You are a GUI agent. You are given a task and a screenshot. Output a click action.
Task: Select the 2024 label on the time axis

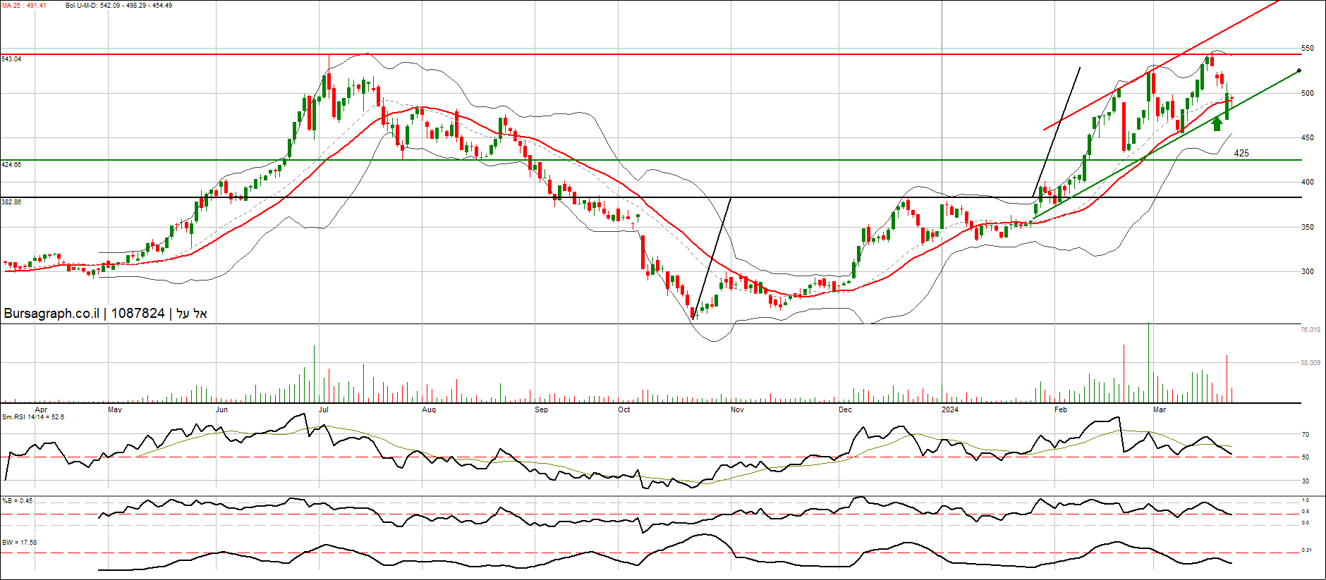(950, 409)
